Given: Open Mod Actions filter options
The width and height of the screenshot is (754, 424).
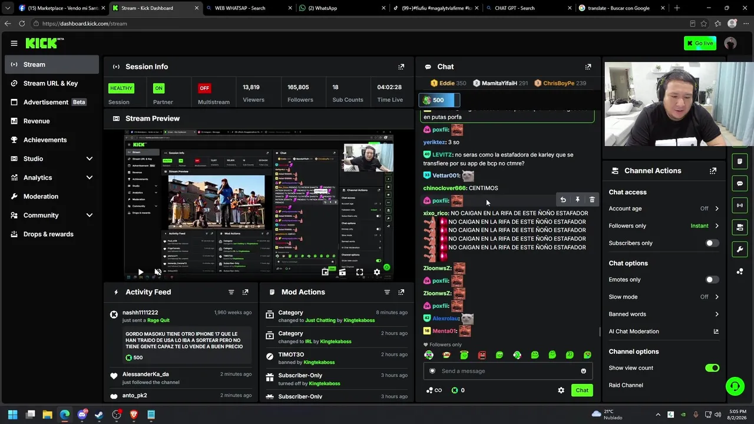Looking at the screenshot, I should click(387, 292).
